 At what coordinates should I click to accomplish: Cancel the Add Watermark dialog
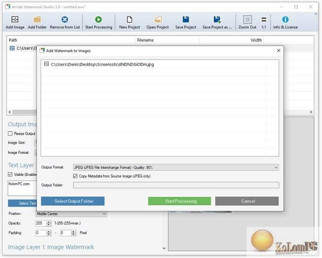(x=247, y=201)
